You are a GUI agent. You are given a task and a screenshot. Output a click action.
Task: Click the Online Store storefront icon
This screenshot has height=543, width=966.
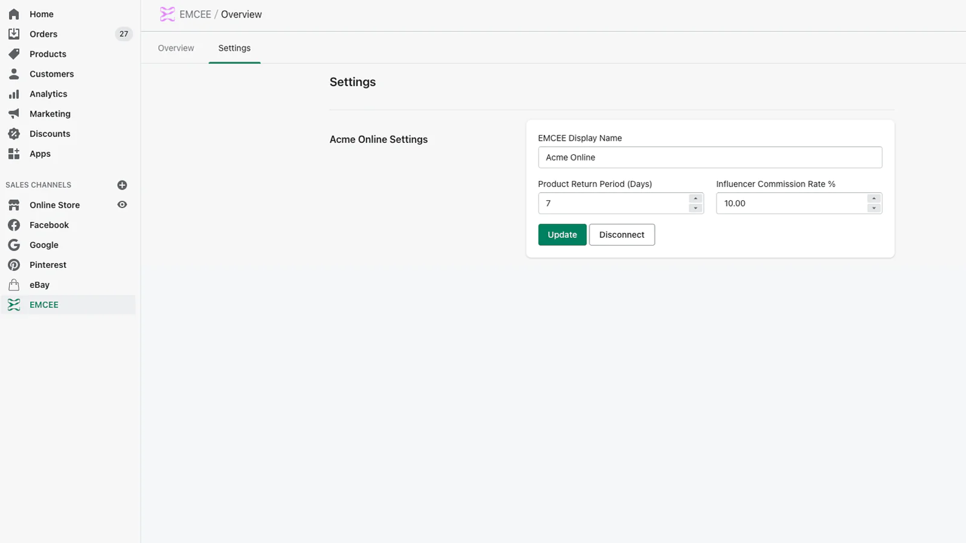[14, 205]
